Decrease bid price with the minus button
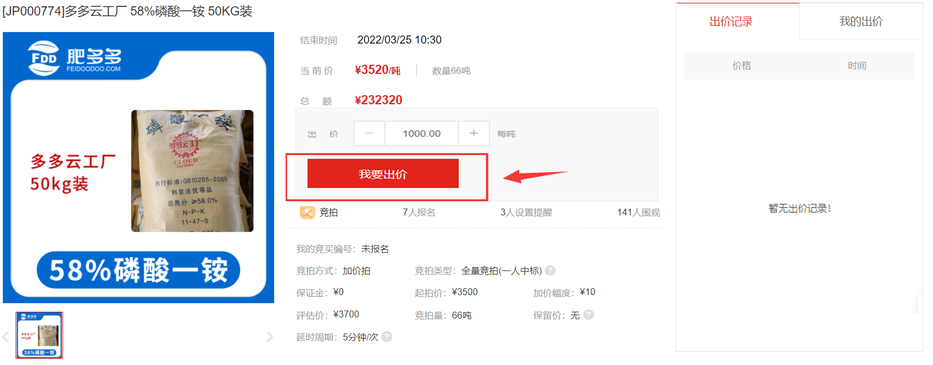Viewport: 933px width, 365px height. tap(369, 134)
